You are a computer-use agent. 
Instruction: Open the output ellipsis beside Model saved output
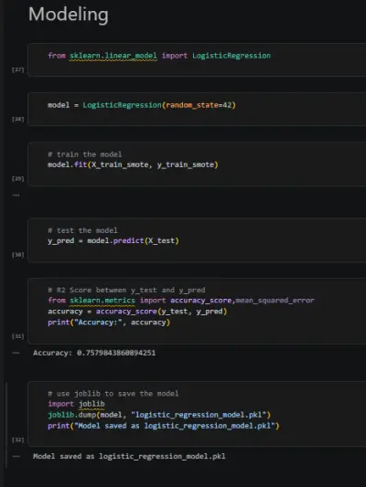point(16,456)
